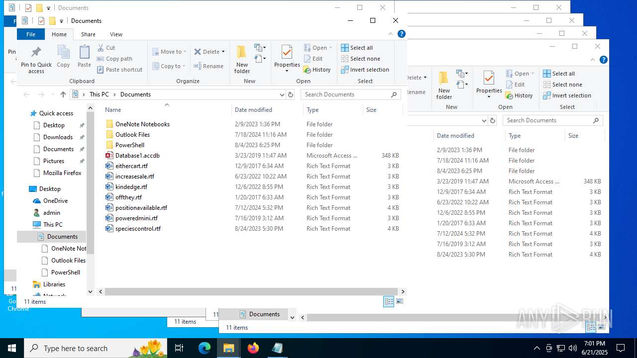Click Libraries in the navigation pane
The height and width of the screenshot is (358, 637).
(x=54, y=284)
